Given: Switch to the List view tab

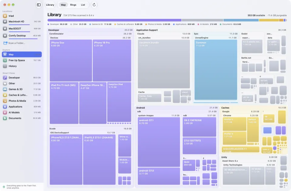Looking at the screenshot, I should [83, 5].
